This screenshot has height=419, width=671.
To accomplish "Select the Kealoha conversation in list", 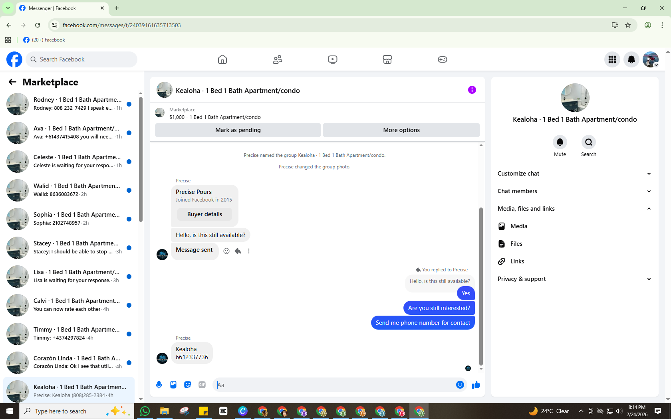I will 69,390.
